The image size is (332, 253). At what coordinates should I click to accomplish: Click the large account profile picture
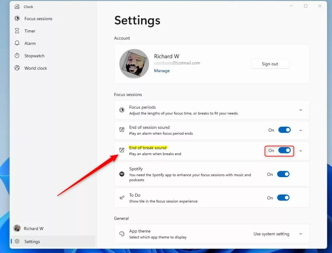tap(134, 64)
